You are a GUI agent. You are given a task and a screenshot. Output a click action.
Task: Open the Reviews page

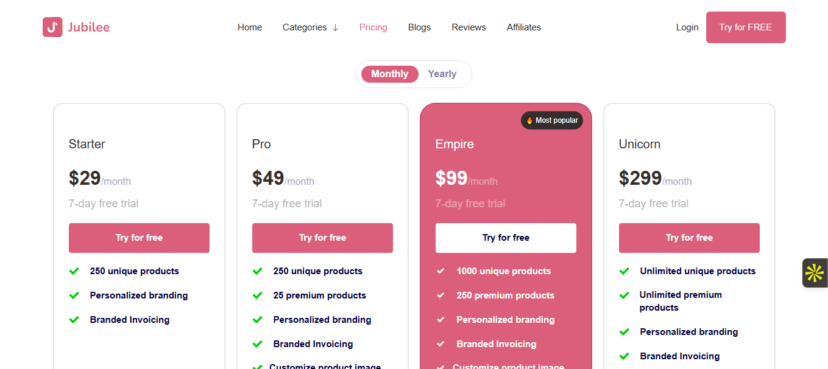(x=469, y=27)
